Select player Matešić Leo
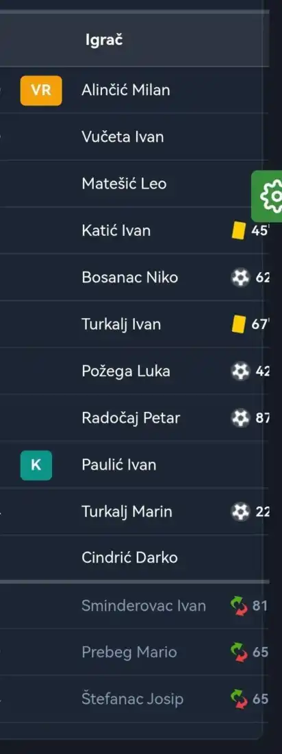282x754 pixels. click(x=124, y=184)
